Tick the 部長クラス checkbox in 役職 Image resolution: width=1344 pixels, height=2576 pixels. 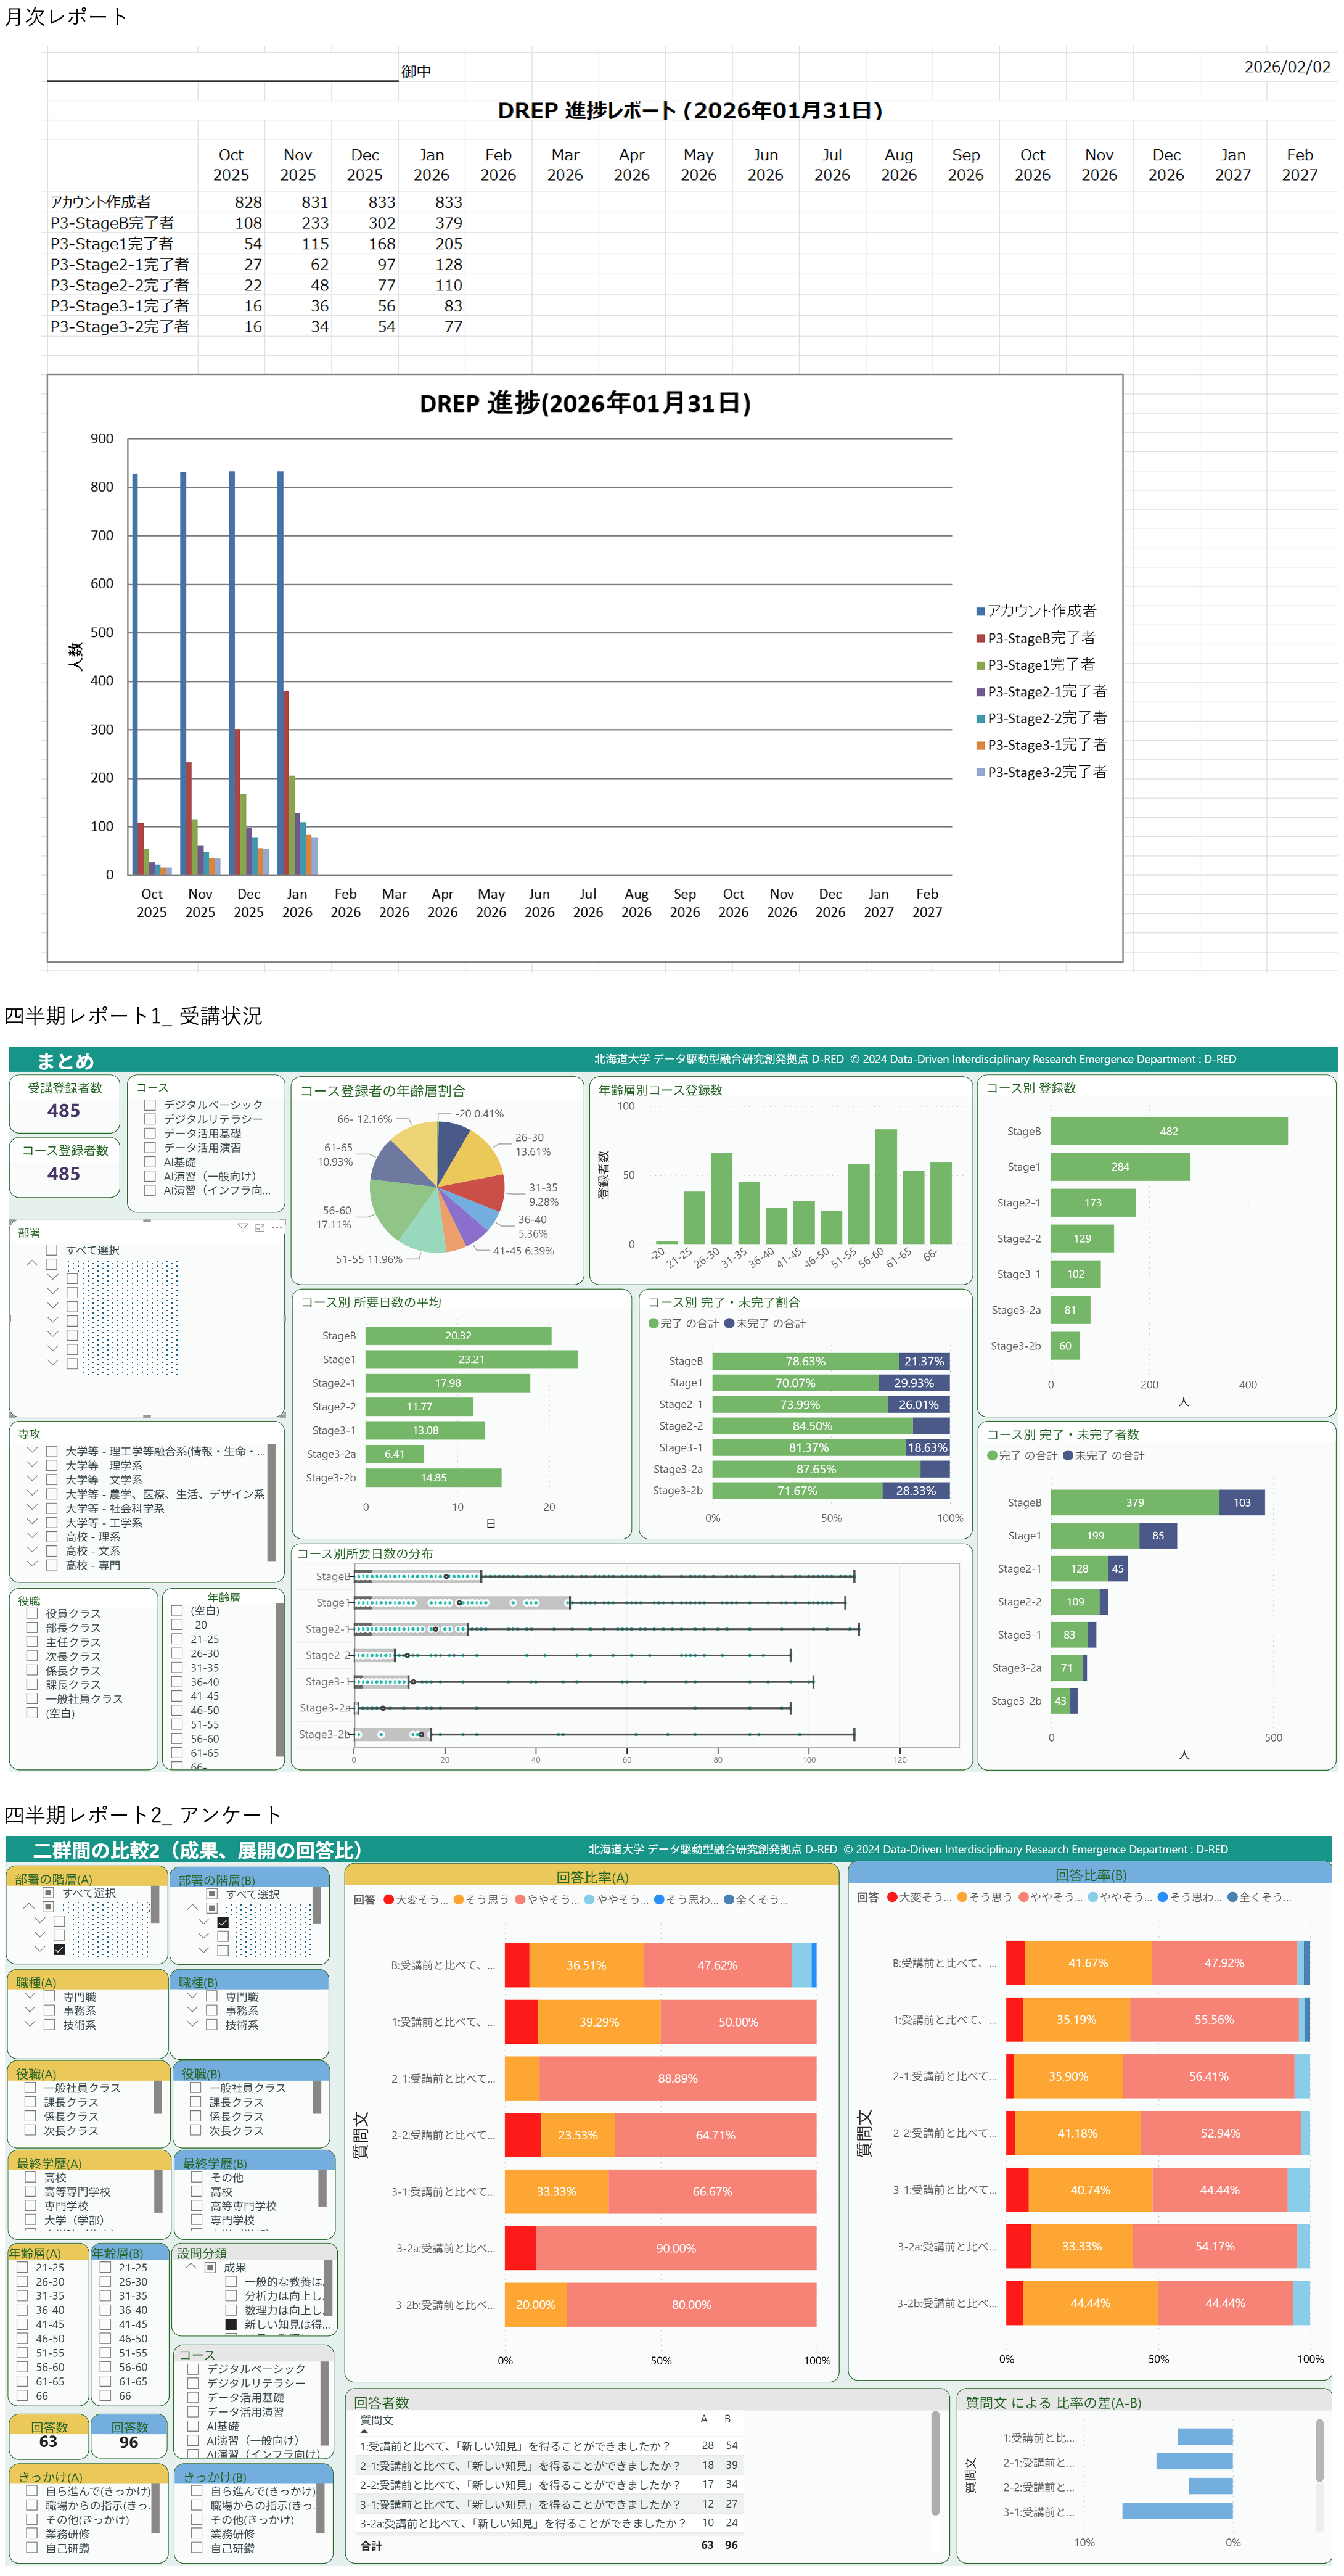click(32, 1628)
